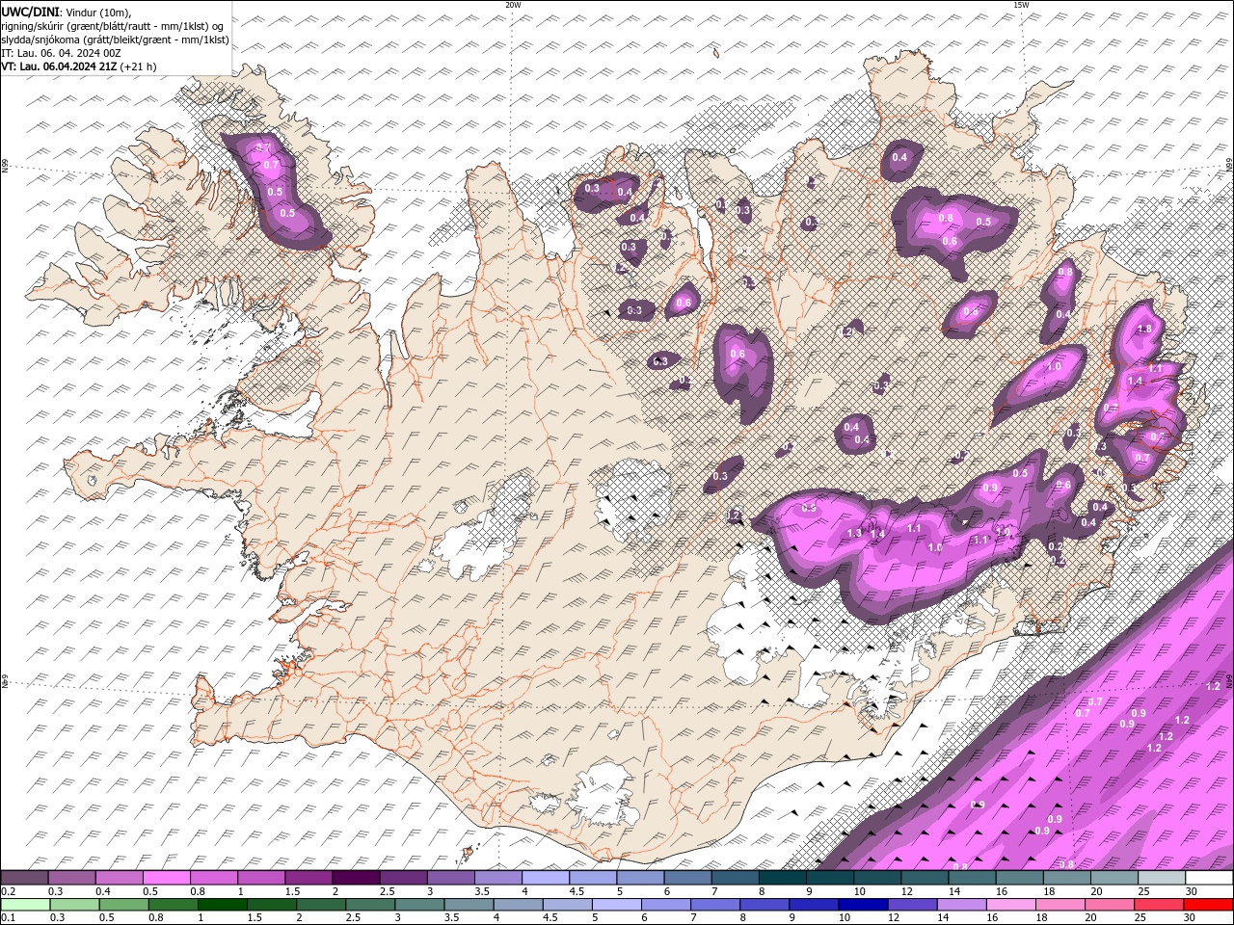Viewport: 1234px width, 925px height.
Task: Click the 1.8 snowfall value on the map
Action: click(x=1144, y=329)
